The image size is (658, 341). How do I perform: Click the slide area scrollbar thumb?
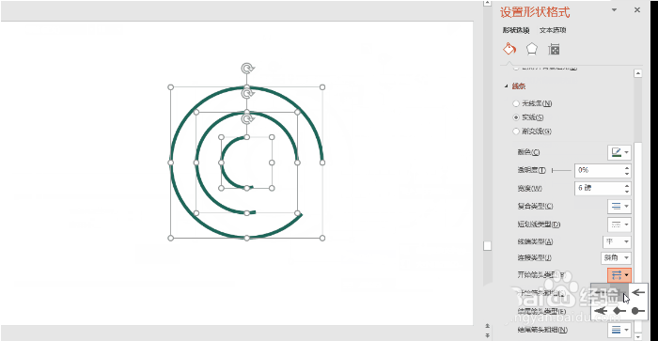(x=487, y=245)
